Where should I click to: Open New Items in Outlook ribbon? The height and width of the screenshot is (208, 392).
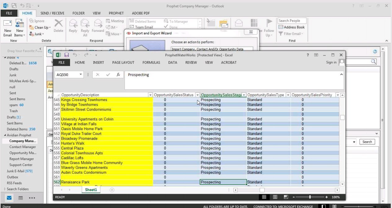pos(20,28)
